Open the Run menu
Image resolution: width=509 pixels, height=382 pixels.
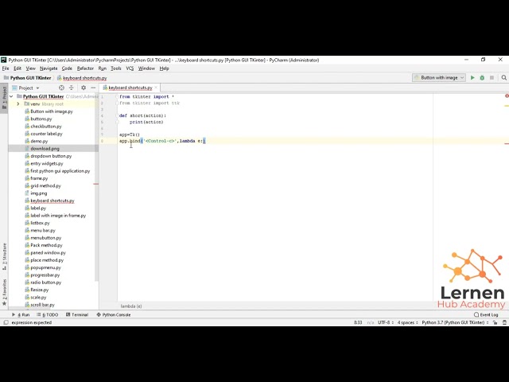tap(103, 68)
